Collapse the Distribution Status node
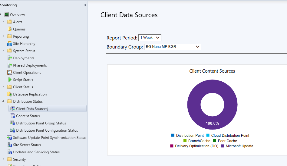The image size is (287, 166). pos(3,102)
